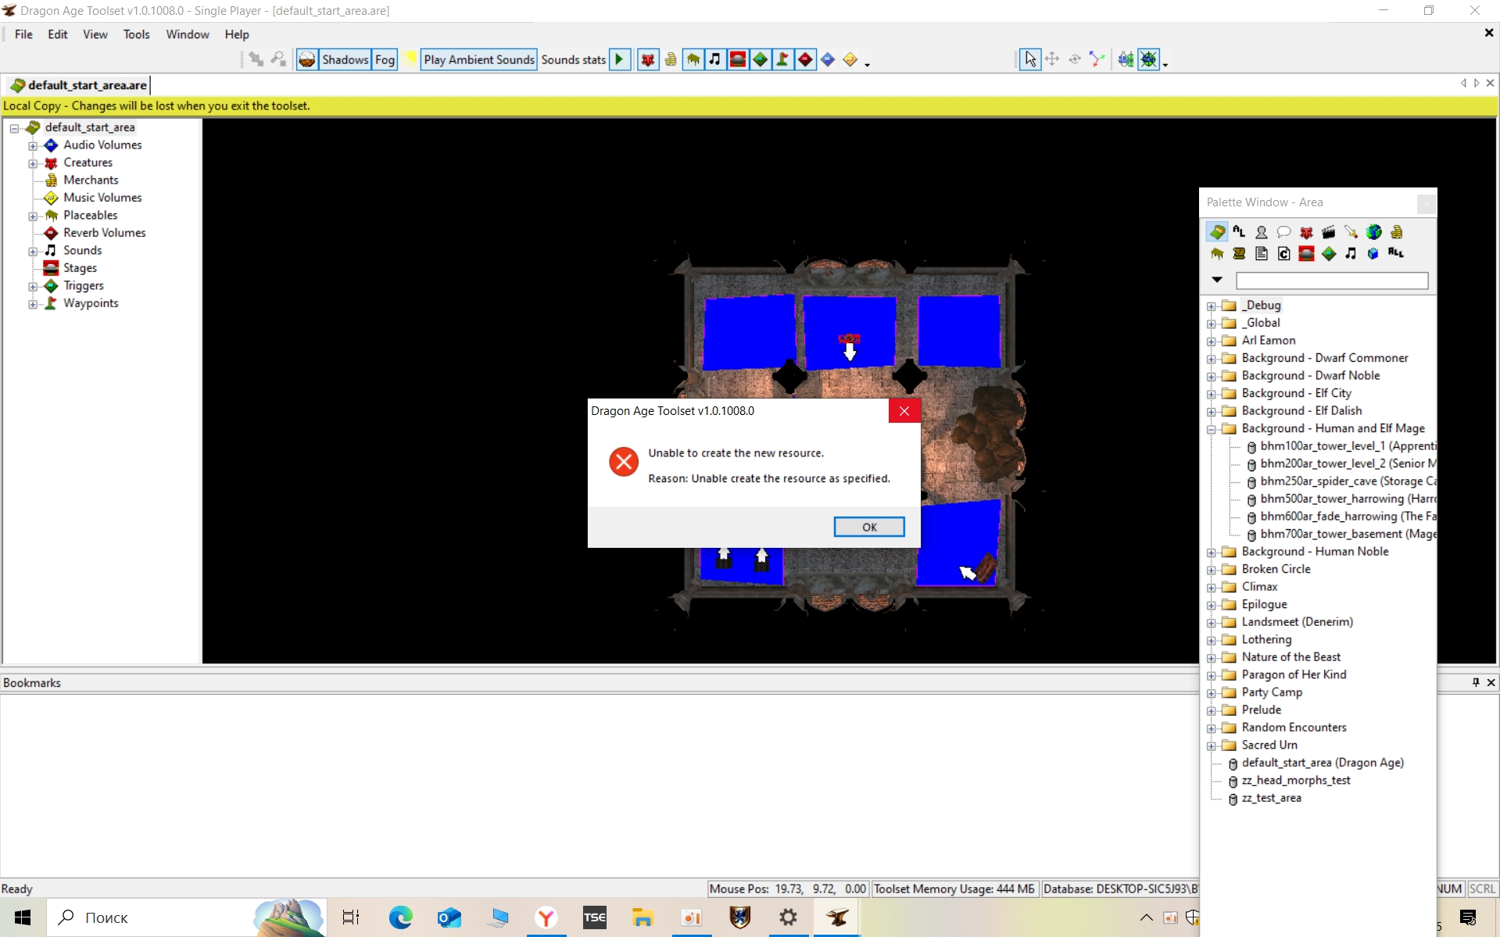Expand the Audio Volumes tree node
The width and height of the screenshot is (1500, 937).
(x=32, y=145)
